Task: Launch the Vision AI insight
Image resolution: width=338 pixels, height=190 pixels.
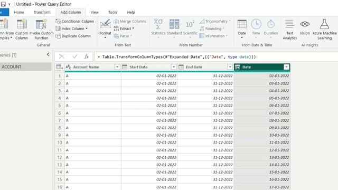Action: (x=305, y=27)
